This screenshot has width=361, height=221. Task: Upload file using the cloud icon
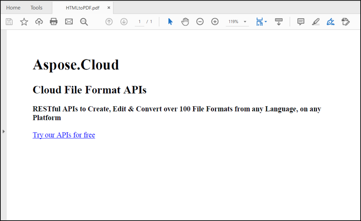[x=39, y=22]
